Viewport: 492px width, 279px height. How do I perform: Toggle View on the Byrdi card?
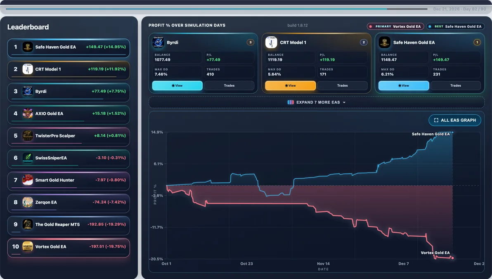[x=177, y=86]
